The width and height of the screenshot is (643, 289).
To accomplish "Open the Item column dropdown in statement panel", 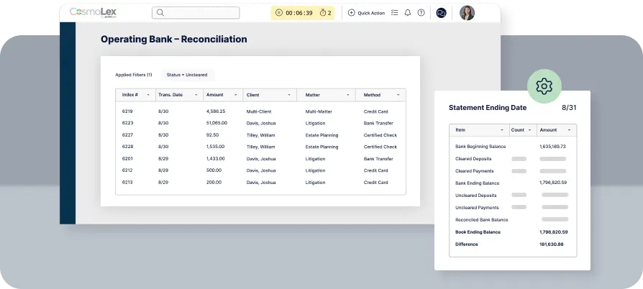I will pos(501,130).
